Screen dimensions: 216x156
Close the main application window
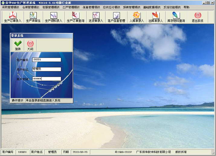(x=212, y=3)
